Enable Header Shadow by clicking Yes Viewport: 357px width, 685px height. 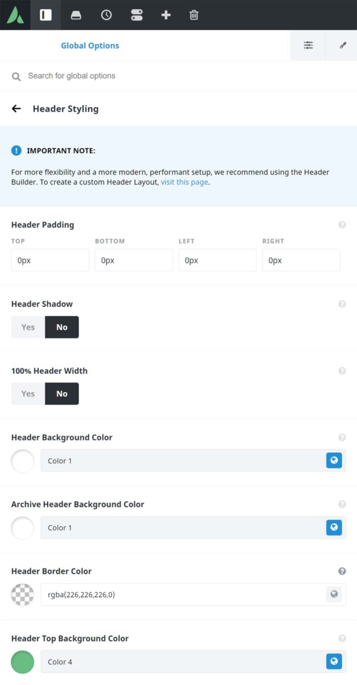coord(27,327)
